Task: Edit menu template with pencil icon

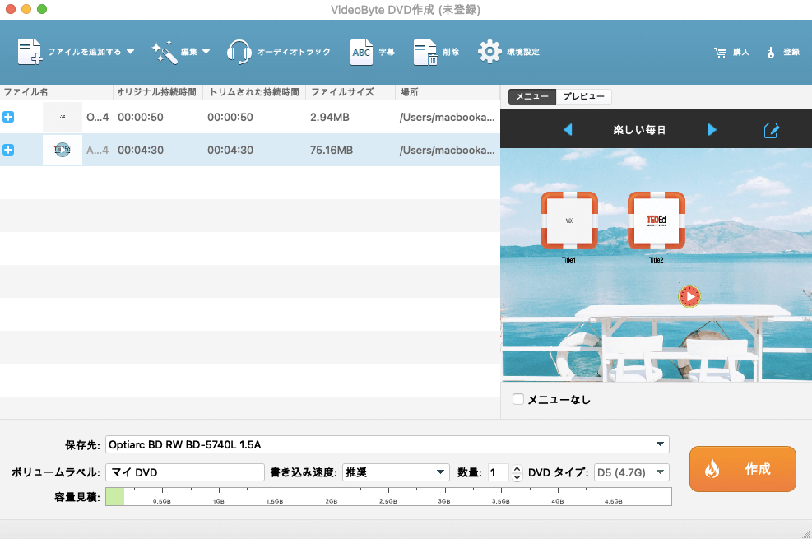Action: 771,130
